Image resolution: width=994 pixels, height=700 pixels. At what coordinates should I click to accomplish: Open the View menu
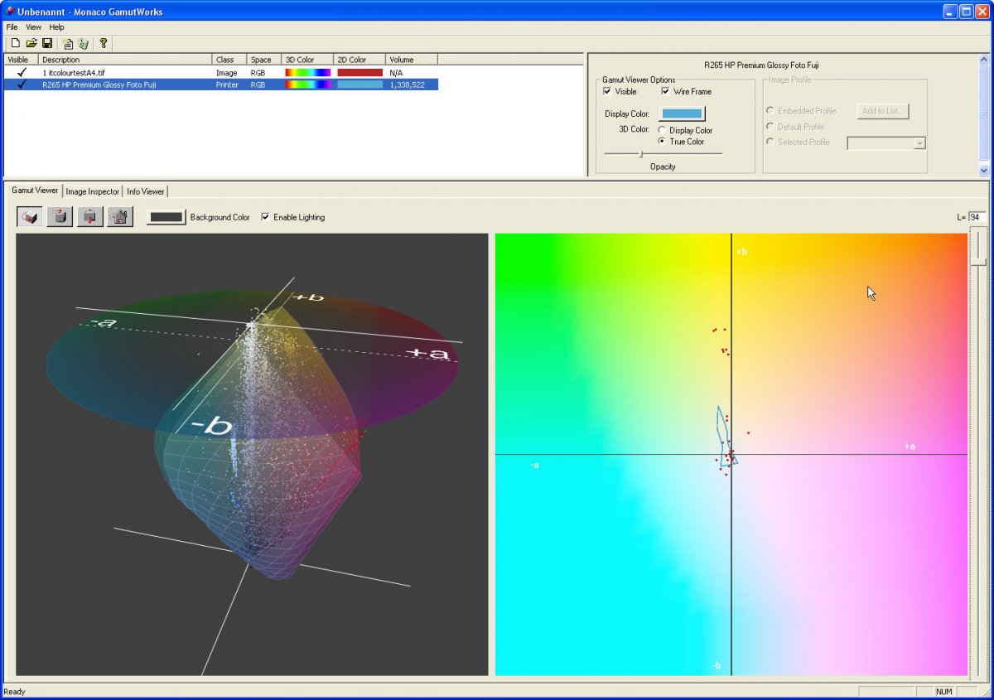[x=33, y=27]
